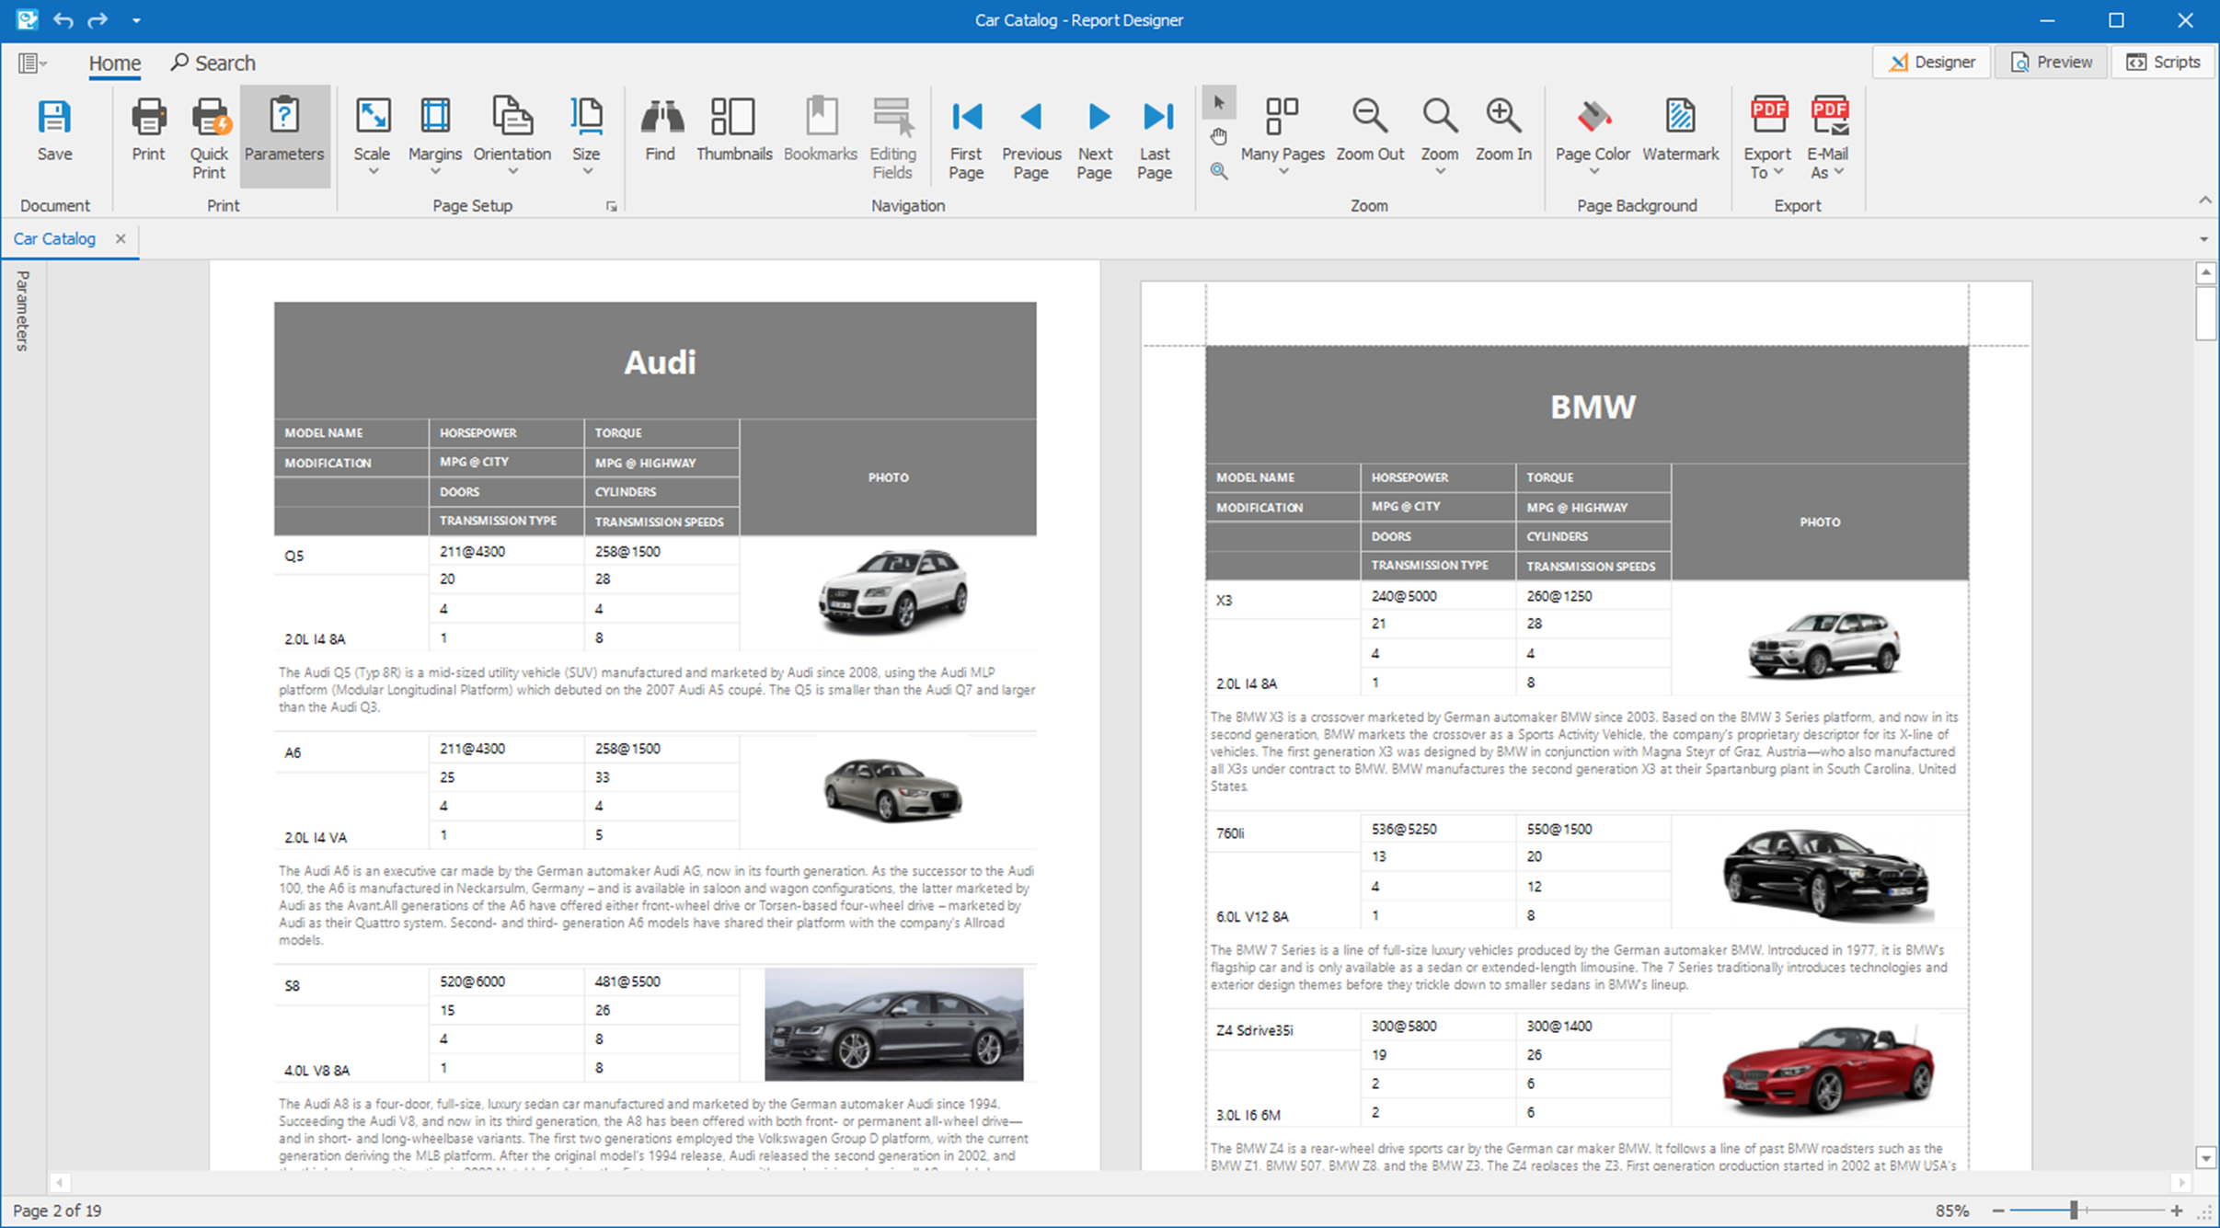This screenshot has width=2220, height=1228.
Task: Jump to the Last Page
Action: click(x=1156, y=138)
